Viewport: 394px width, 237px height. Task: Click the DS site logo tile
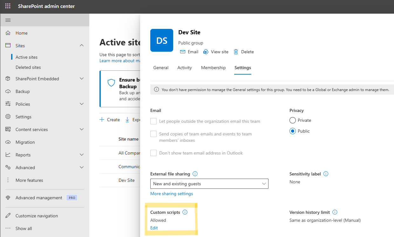coord(162,40)
